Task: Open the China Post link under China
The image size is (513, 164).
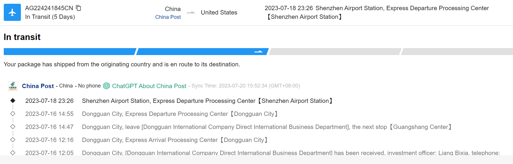Action: click(x=168, y=17)
